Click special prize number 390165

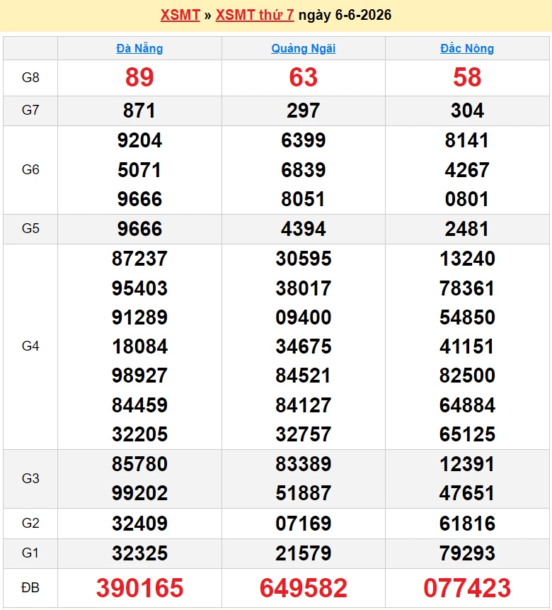pos(139,588)
